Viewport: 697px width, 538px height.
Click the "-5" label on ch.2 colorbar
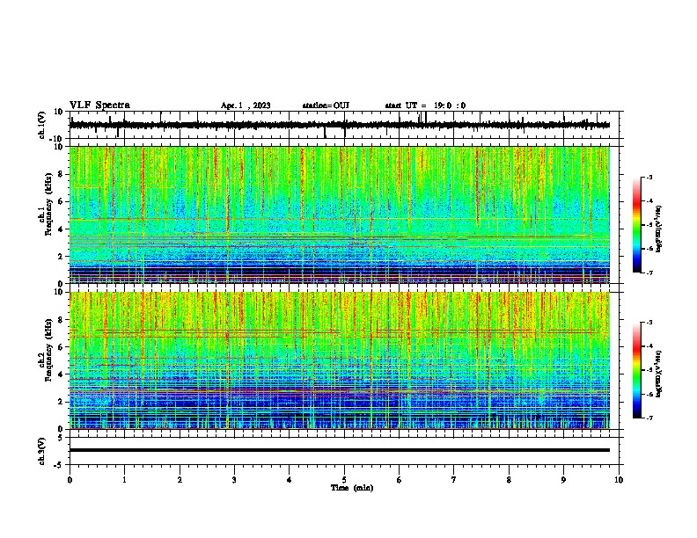click(x=649, y=370)
